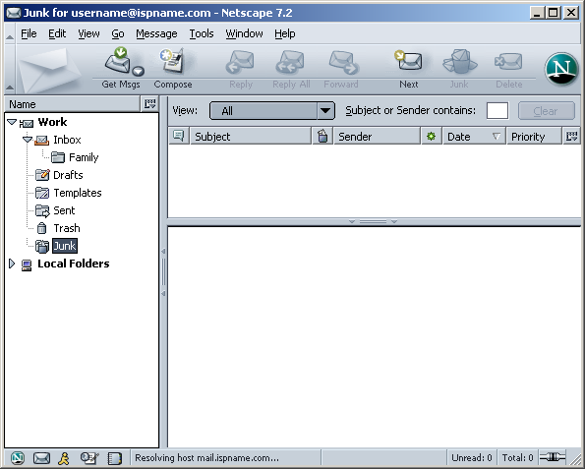Click 'Resolving host mail.ispname.com...' status text
The width and height of the screenshot is (585, 469).
[x=206, y=458]
